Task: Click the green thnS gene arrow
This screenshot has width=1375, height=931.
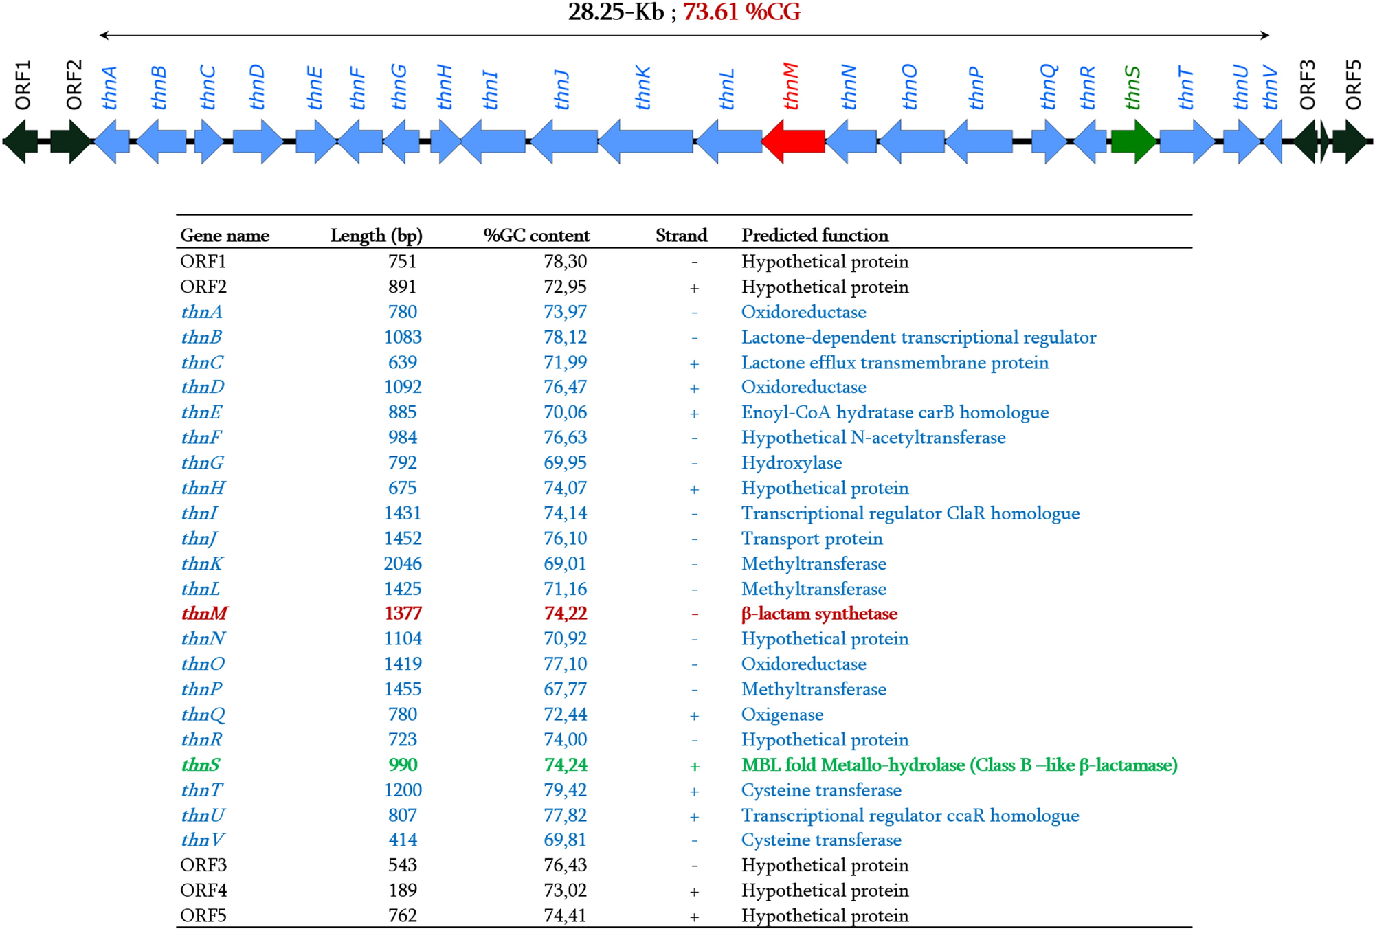Action: (x=1133, y=142)
